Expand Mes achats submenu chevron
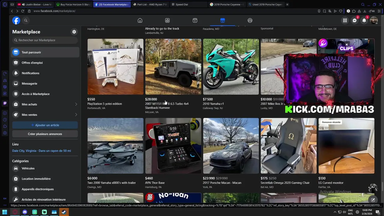Image resolution: width=384 pixels, height=216 pixels. coord(76,104)
